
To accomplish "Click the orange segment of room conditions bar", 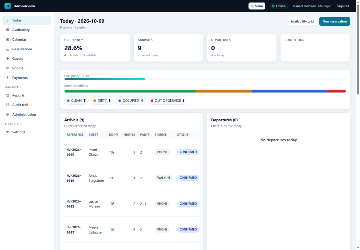I will pos(224,91).
